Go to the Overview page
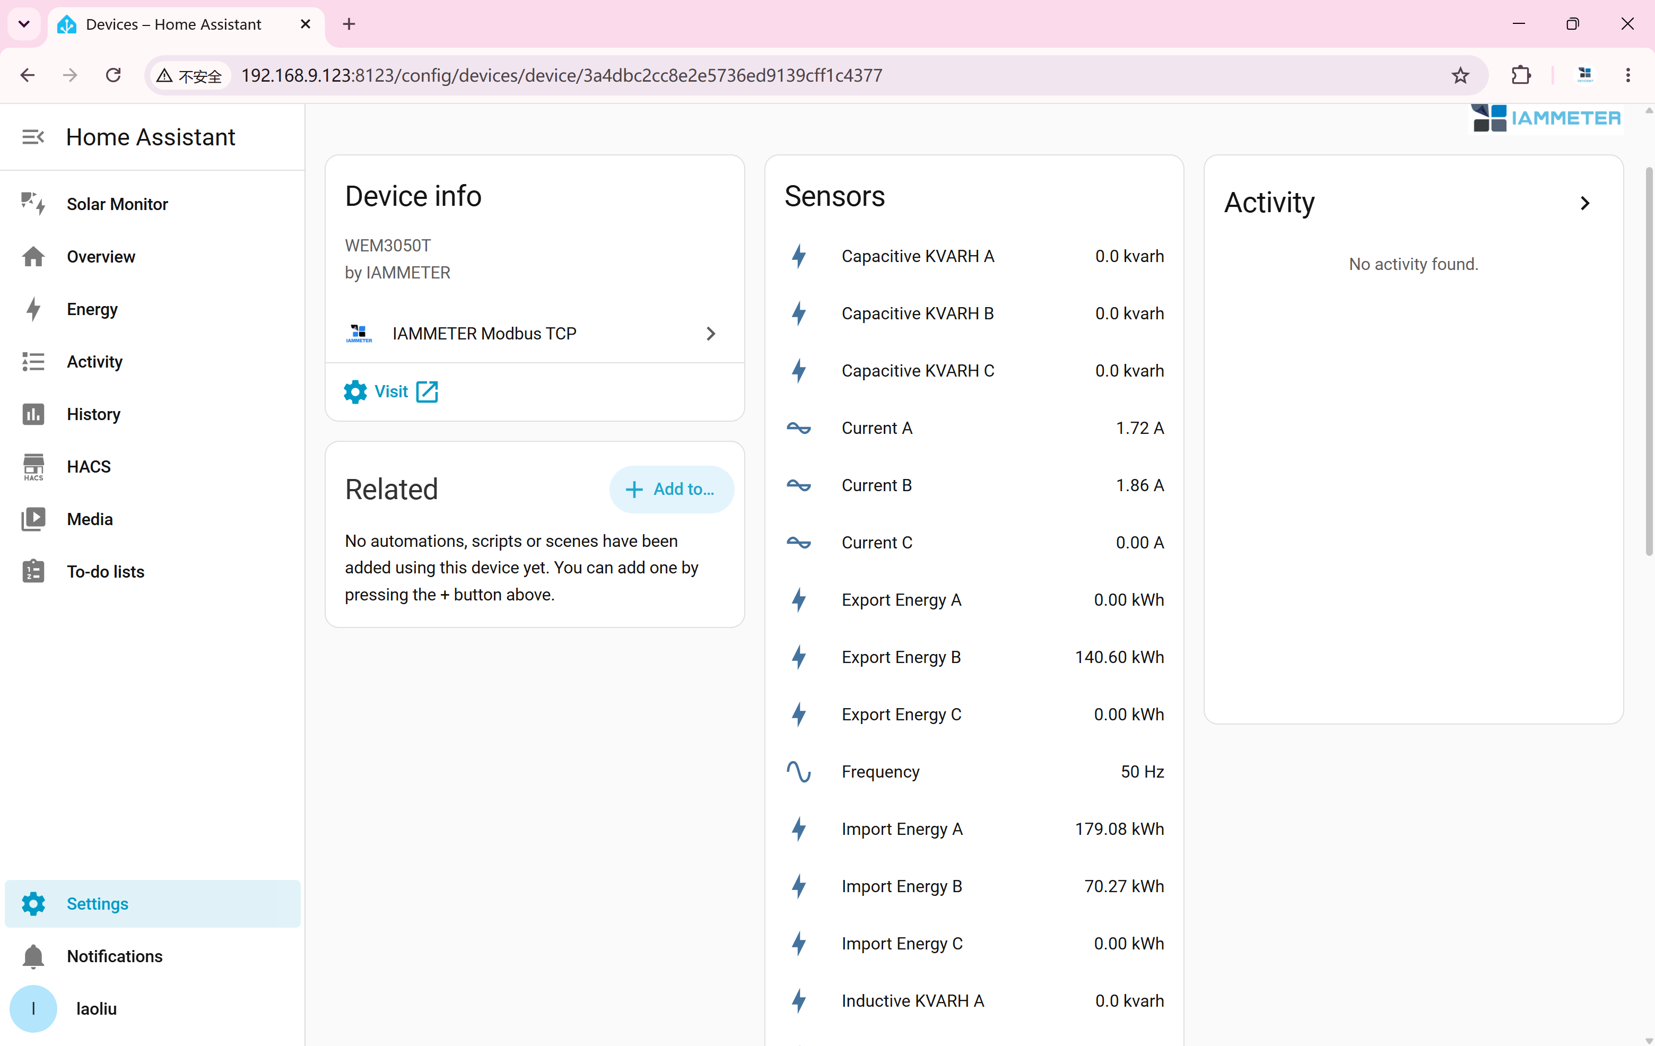The image size is (1655, 1046). click(x=152, y=256)
